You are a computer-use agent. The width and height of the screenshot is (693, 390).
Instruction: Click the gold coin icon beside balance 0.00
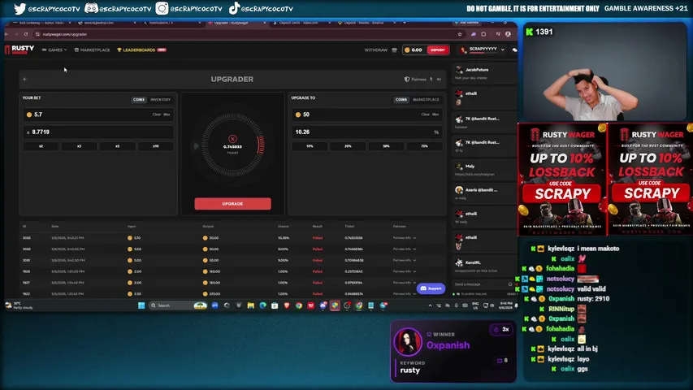(x=408, y=50)
